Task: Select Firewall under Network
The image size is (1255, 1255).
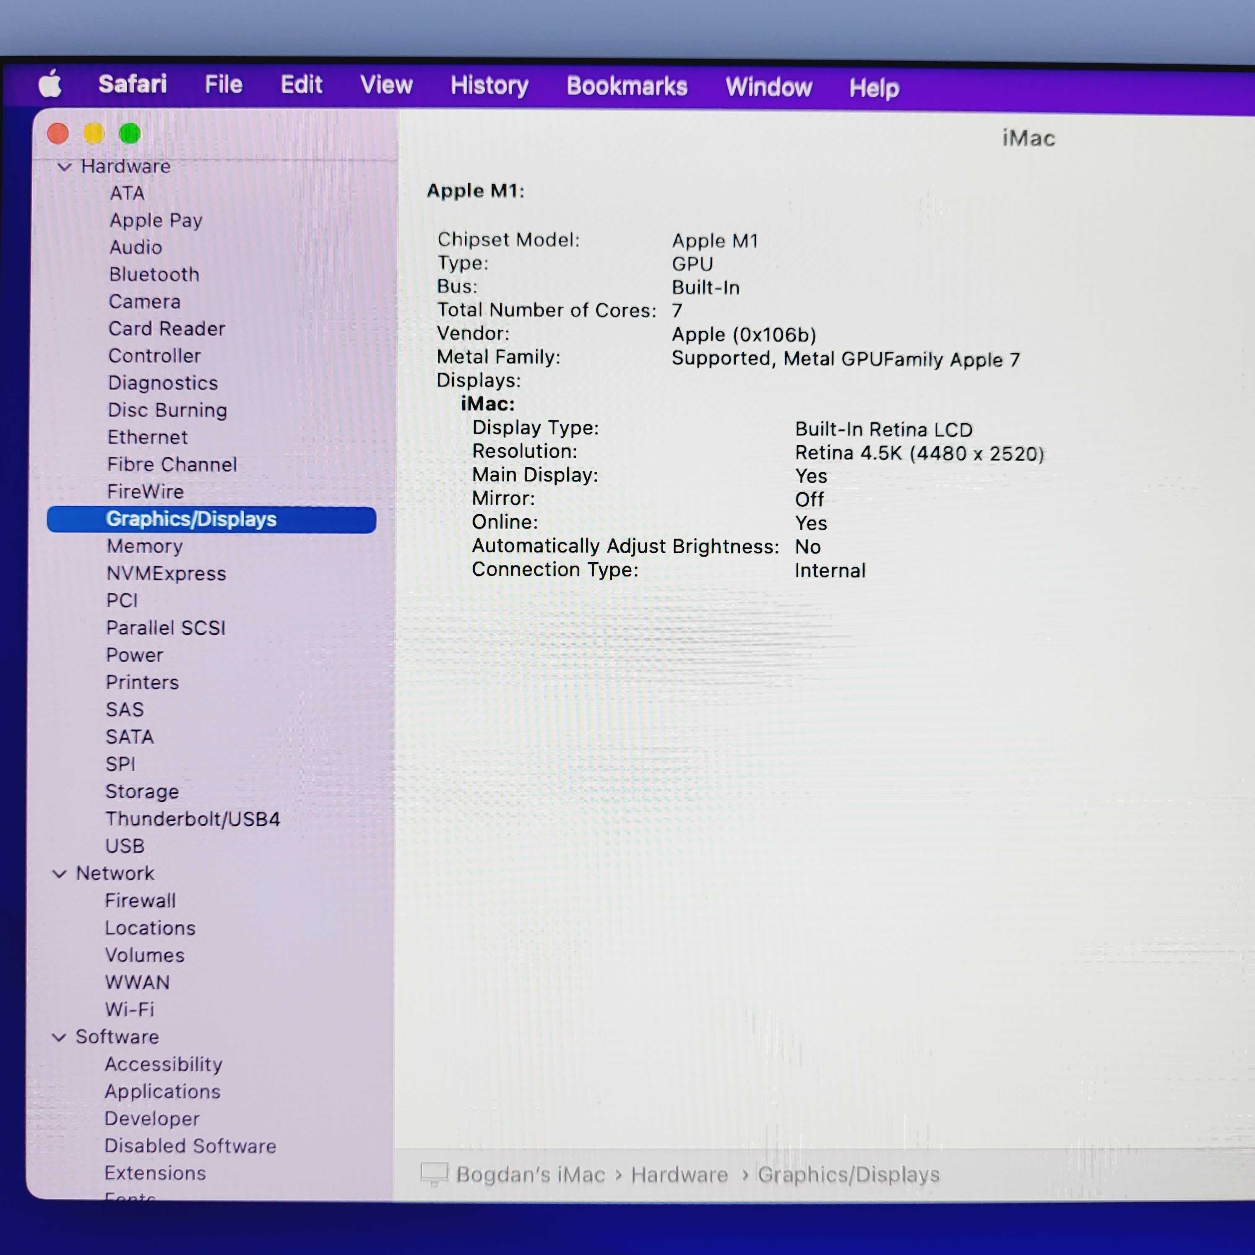Action: tap(141, 901)
